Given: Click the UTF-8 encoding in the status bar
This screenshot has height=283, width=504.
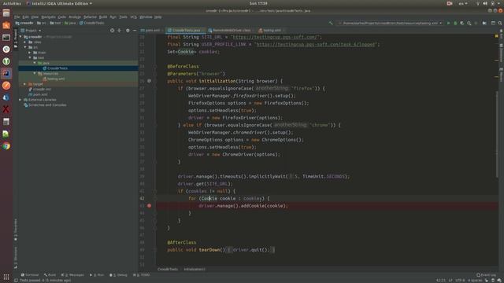Looking at the screenshot, I should tap(460, 281).
